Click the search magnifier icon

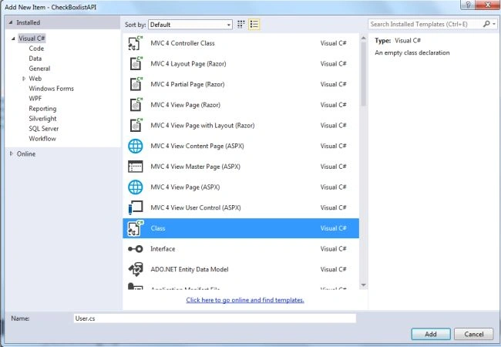(486, 24)
